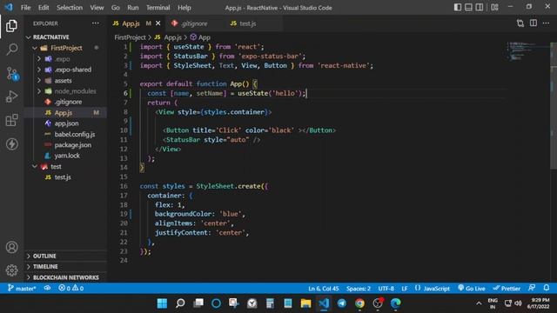Open app.json in the explorer

pos(66,123)
